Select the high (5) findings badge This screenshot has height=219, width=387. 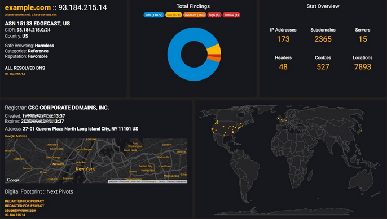[x=214, y=15]
